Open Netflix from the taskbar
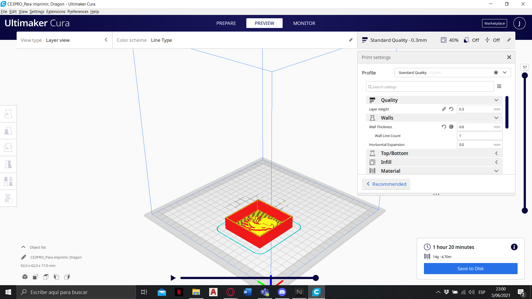 click(179, 292)
